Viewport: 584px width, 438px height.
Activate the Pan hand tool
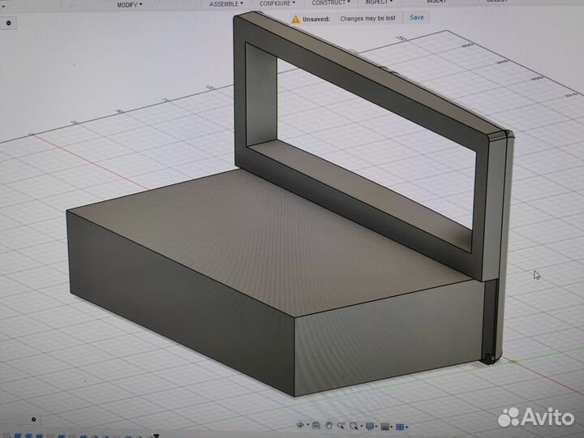328,425
